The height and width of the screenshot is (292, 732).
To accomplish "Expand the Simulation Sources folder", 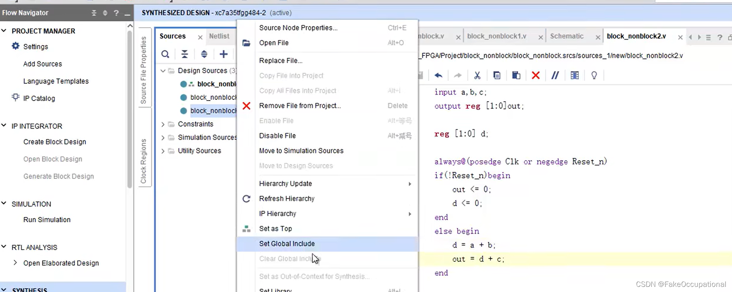I will 163,138.
